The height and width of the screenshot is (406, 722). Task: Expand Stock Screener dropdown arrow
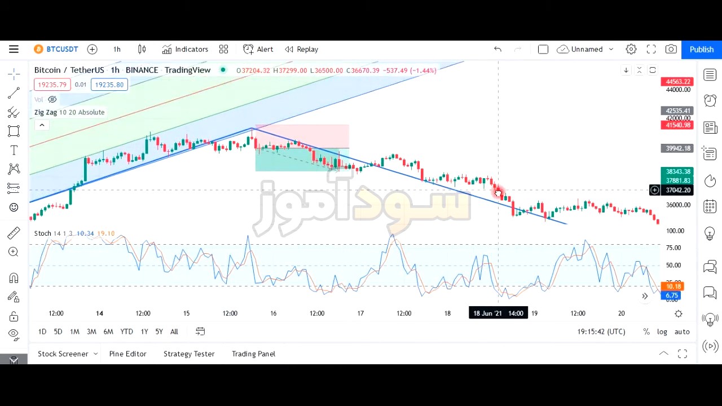point(95,354)
